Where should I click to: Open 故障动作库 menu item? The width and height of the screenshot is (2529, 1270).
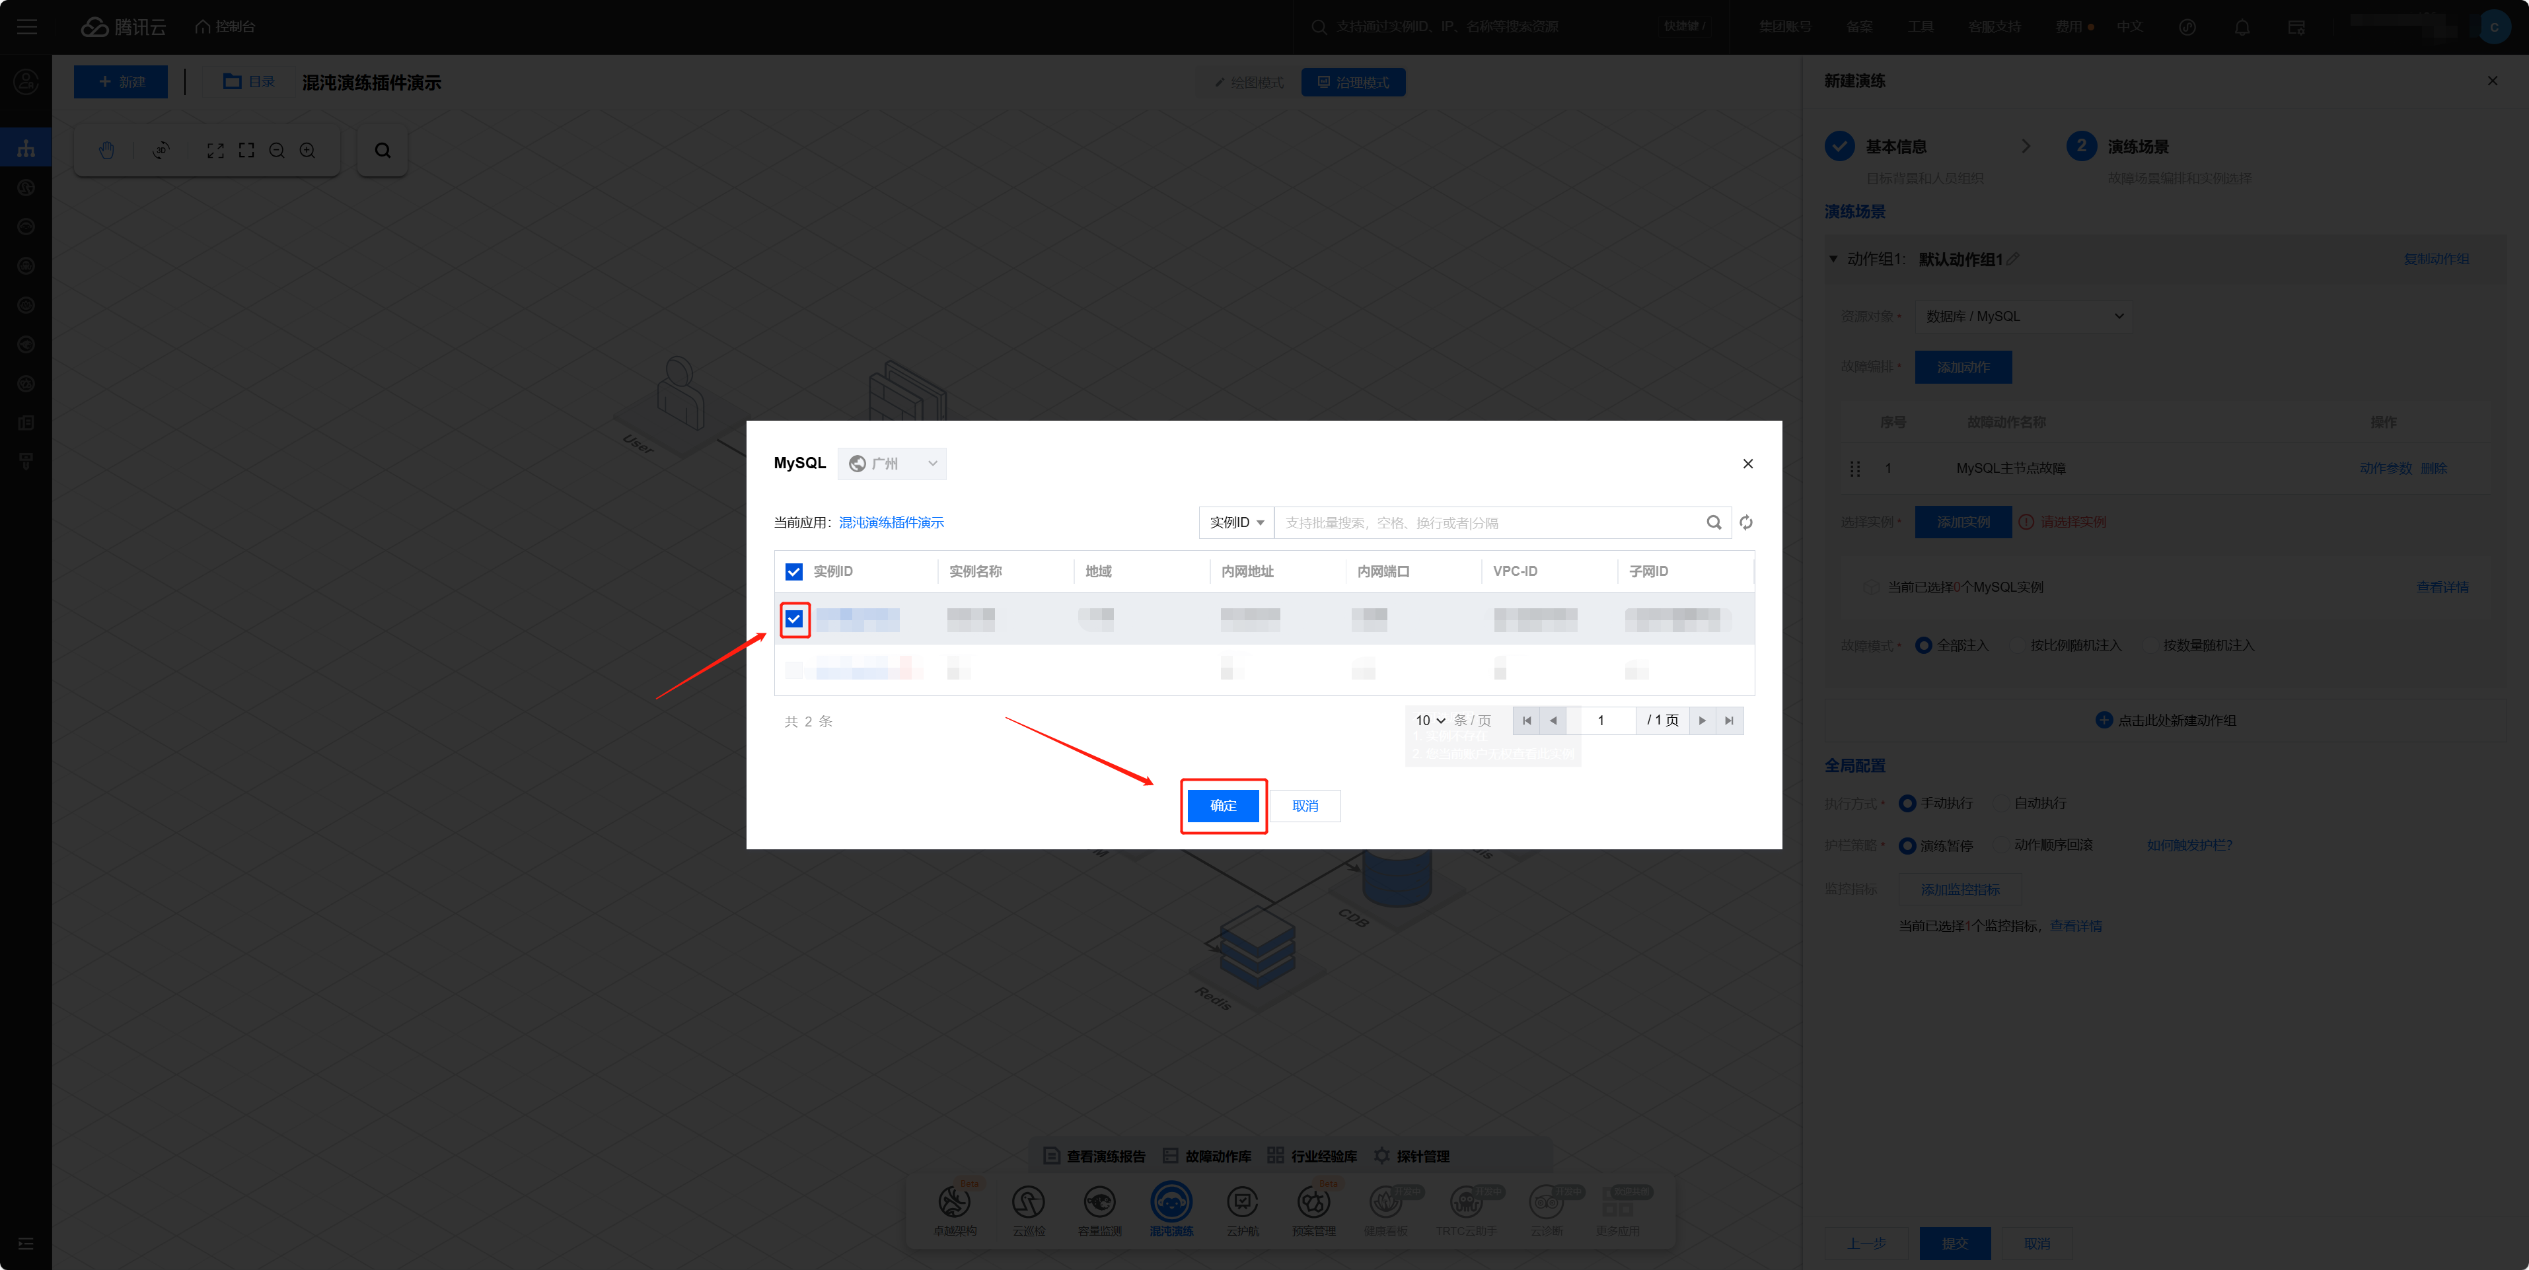point(1206,1156)
